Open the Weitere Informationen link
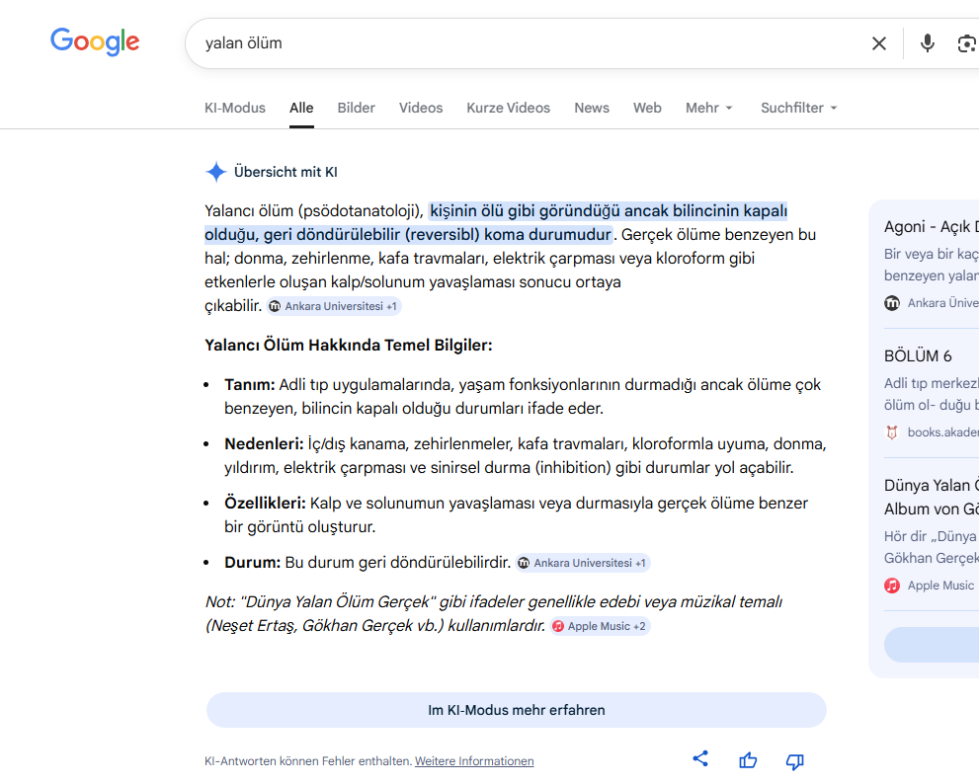The width and height of the screenshot is (979, 784). (474, 761)
